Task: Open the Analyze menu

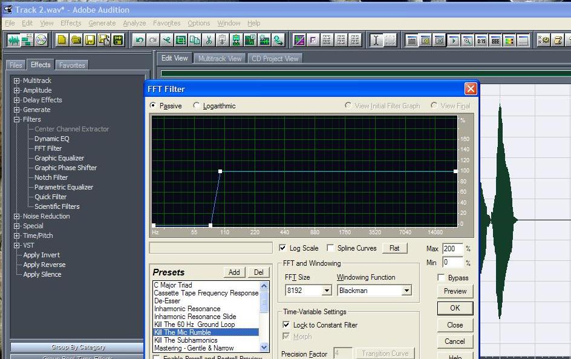Action: coord(134,23)
